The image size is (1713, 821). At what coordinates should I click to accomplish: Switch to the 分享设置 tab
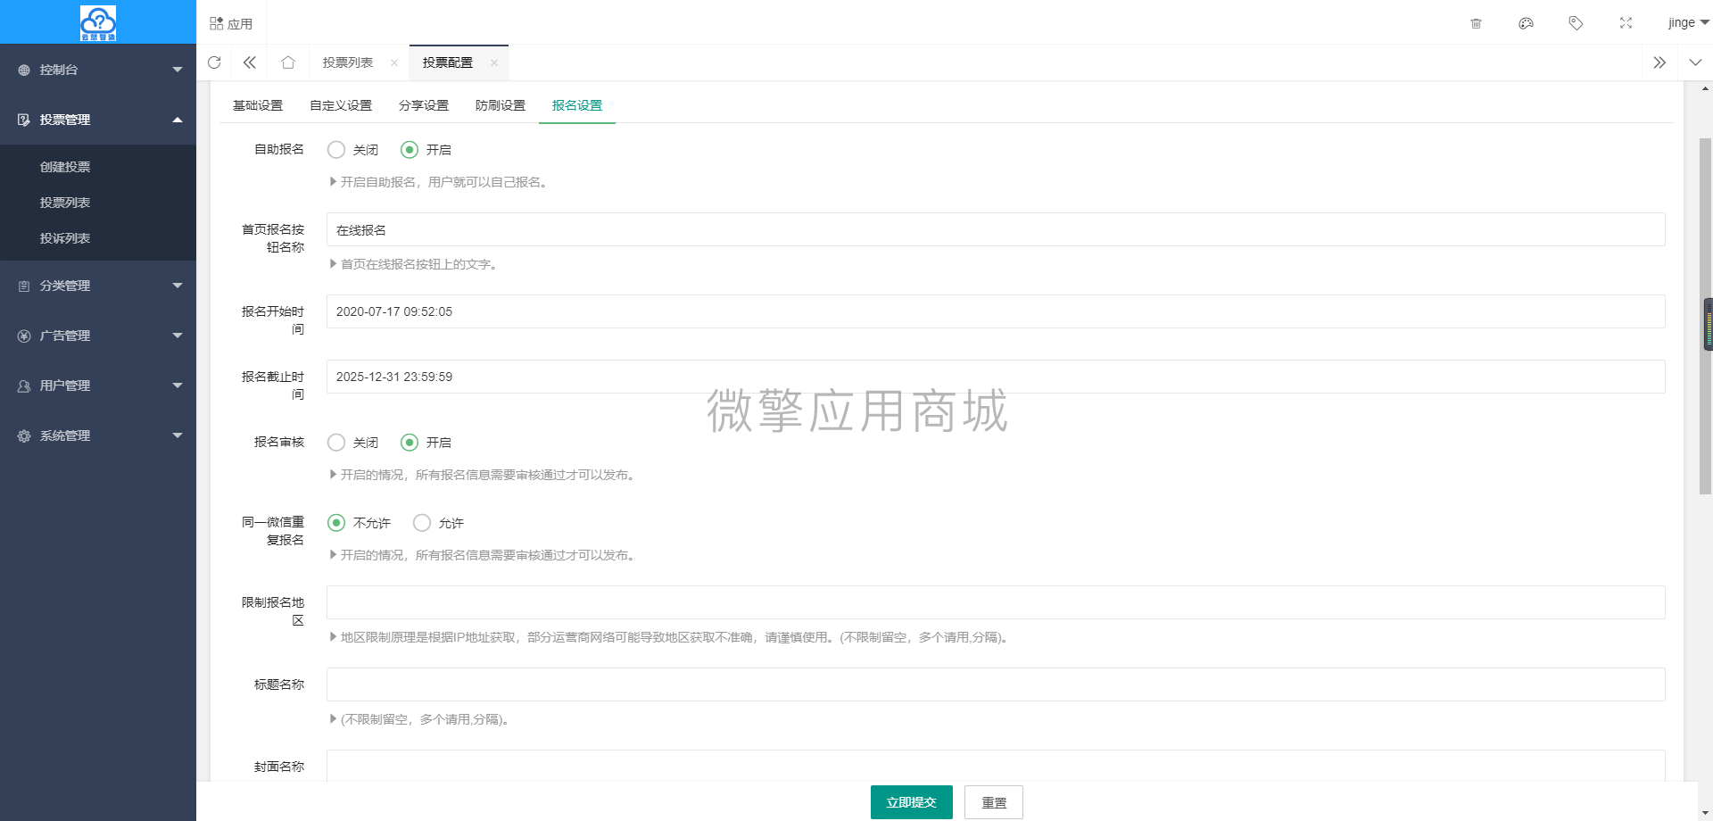tap(424, 105)
